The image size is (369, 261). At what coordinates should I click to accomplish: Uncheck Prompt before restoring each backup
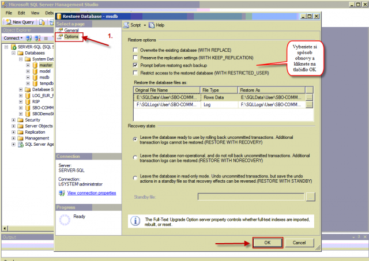(x=135, y=65)
